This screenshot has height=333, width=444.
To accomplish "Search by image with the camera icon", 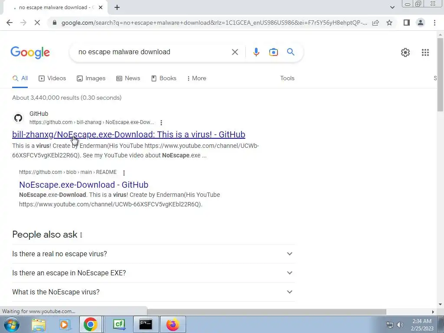I will [x=273, y=52].
